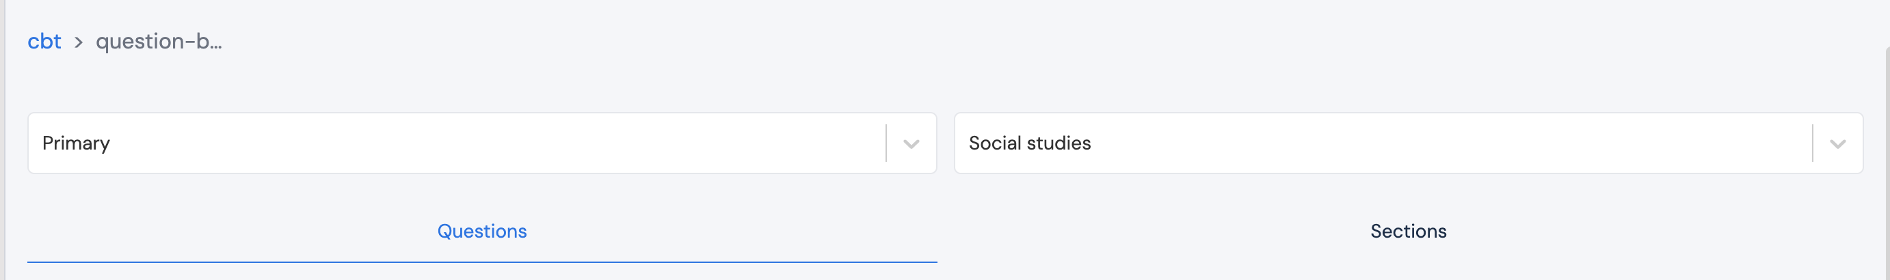Switch to the Questions tab
The height and width of the screenshot is (280, 1890).
click(x=482, y=232)
